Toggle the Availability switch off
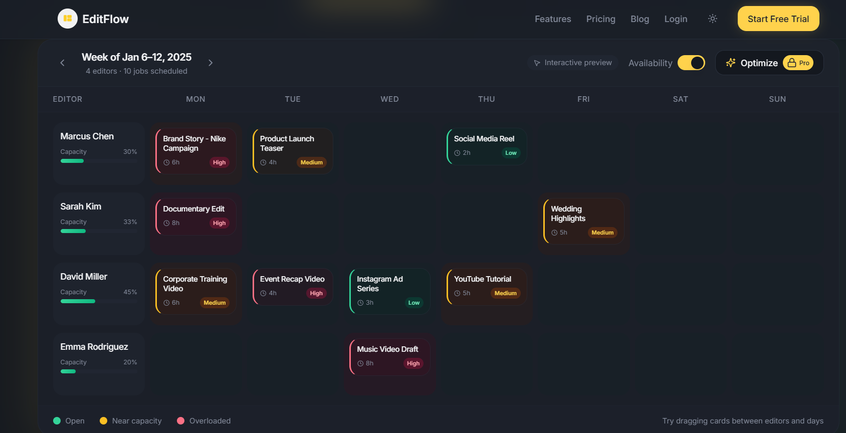Image resolution: width=846 pixels, height=433 pixels. click(691, 63)
